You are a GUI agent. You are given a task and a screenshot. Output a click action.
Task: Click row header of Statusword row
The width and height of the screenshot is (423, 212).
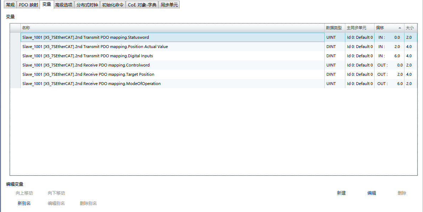click(15, 37)
